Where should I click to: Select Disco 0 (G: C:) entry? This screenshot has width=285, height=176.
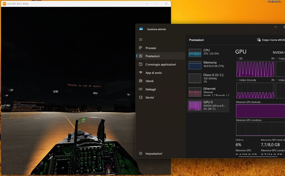coord(208,78)
